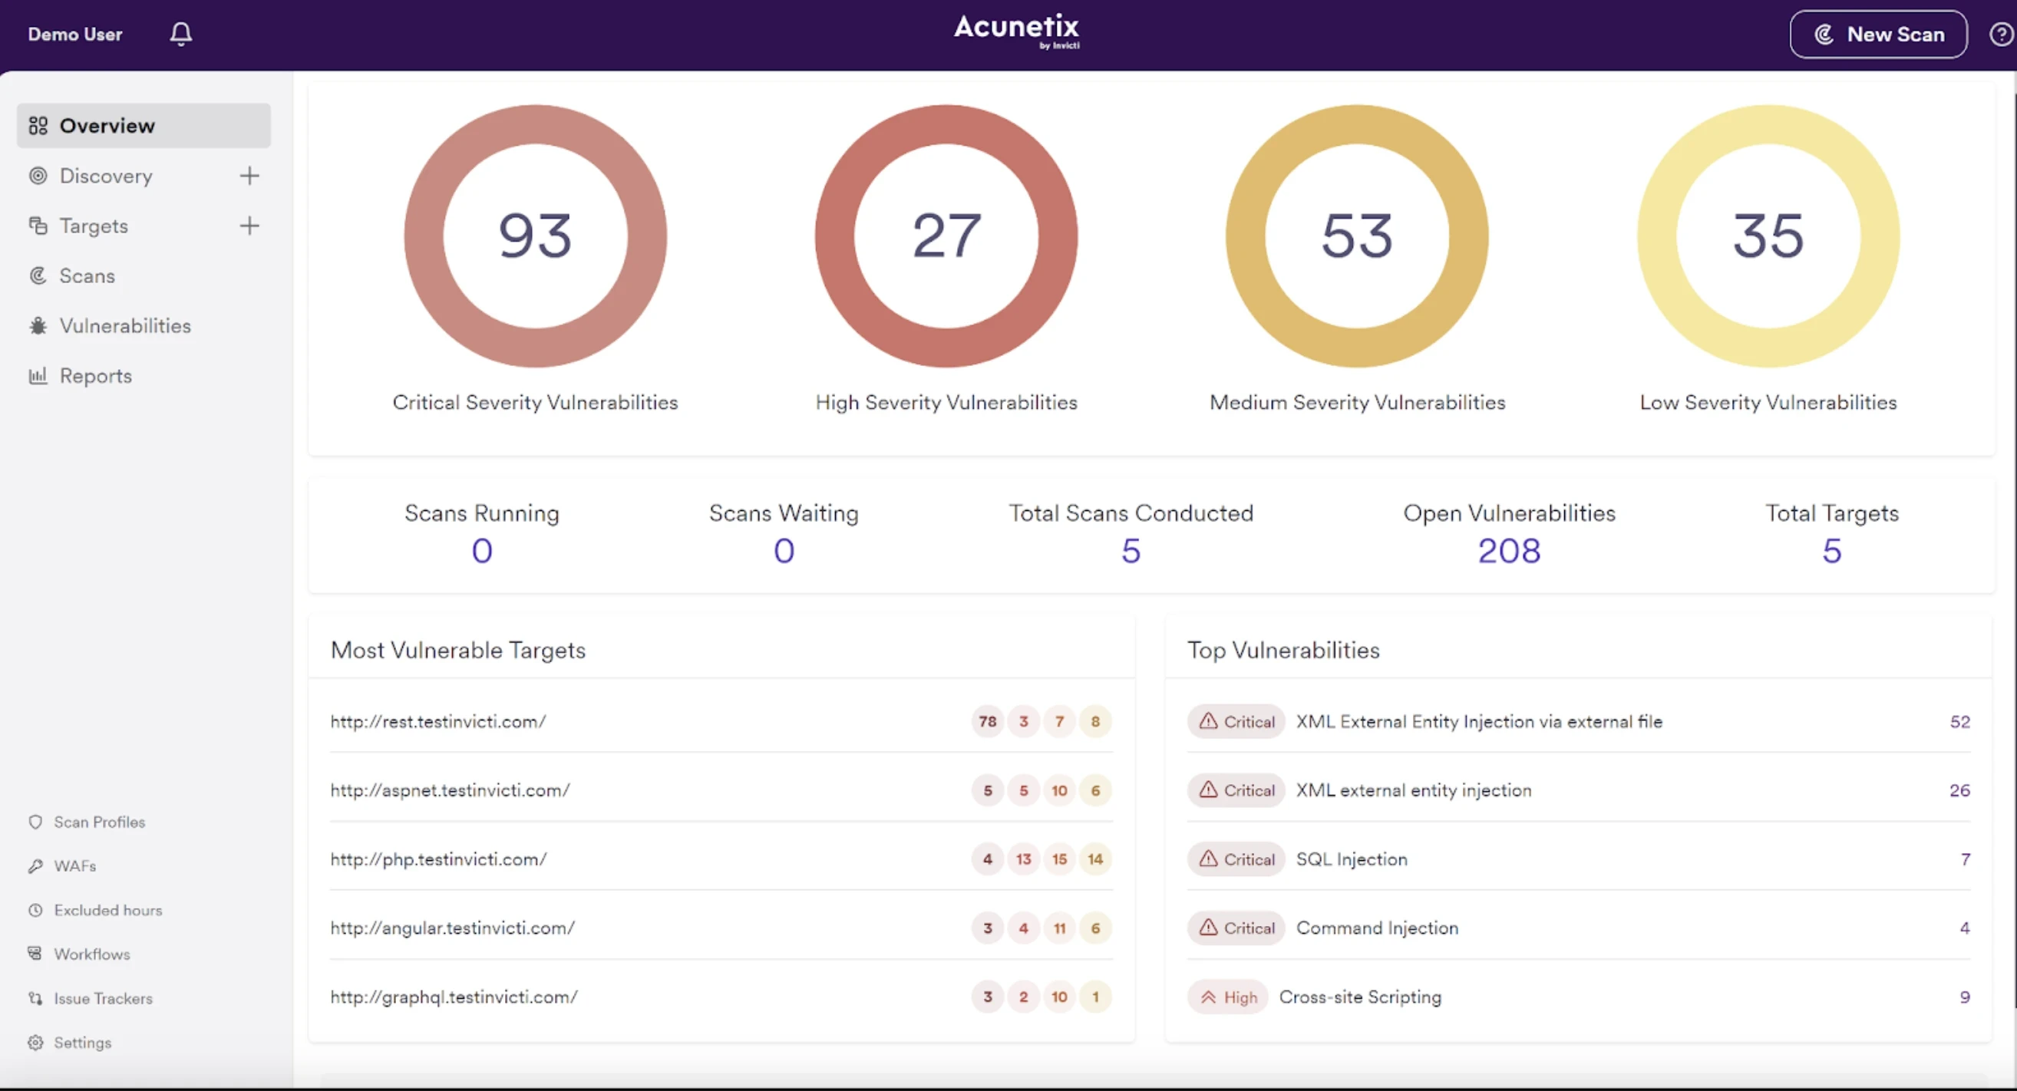
Task: Expand Targets by clicking plus icon
Action: pos(250,226)
